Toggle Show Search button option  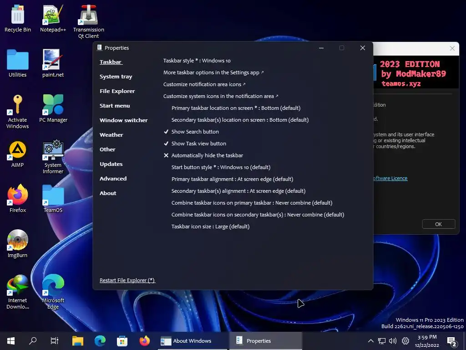[192, 132]
